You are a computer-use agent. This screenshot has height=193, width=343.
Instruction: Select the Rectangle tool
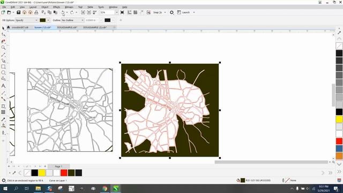[3, 66]
